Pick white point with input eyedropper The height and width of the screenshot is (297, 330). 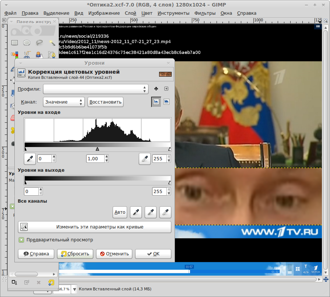(145, 159)
